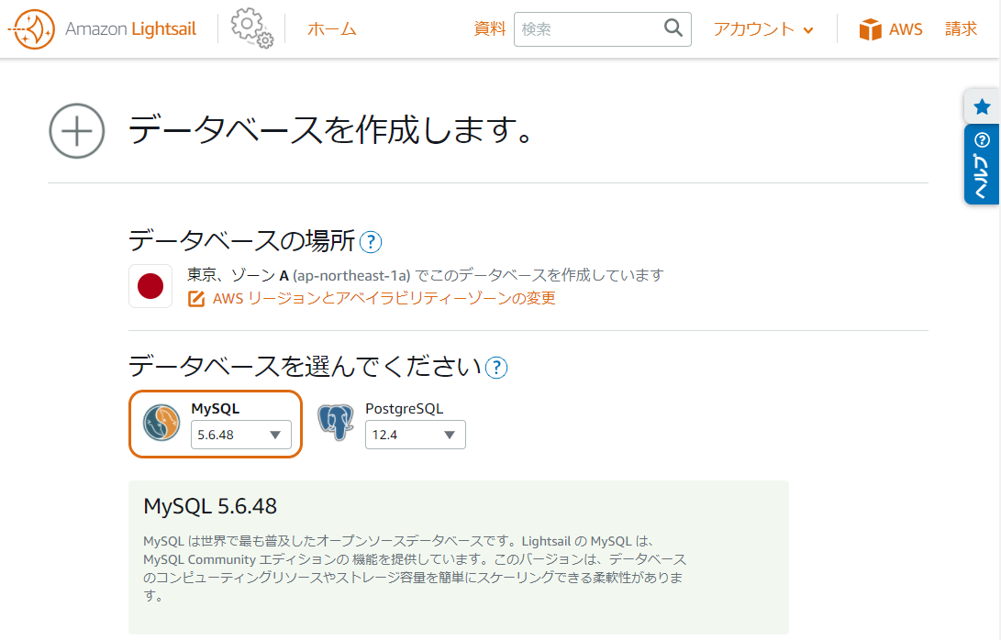Viewport: 1001px width, 640px height.
Task: Click the AWS cube icon
Action: [870, 29]
